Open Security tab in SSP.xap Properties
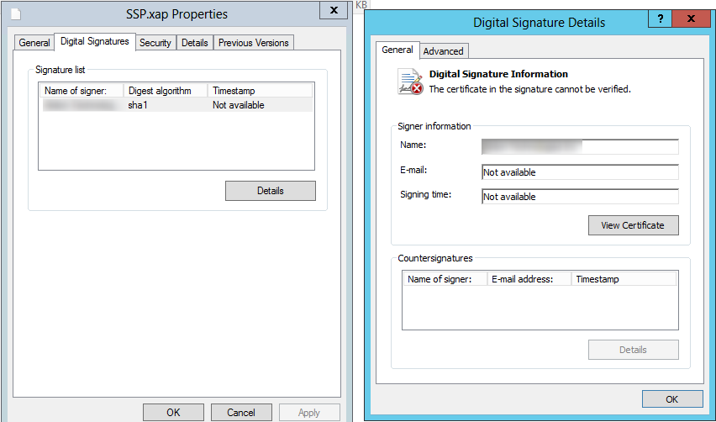 point(155,43)
